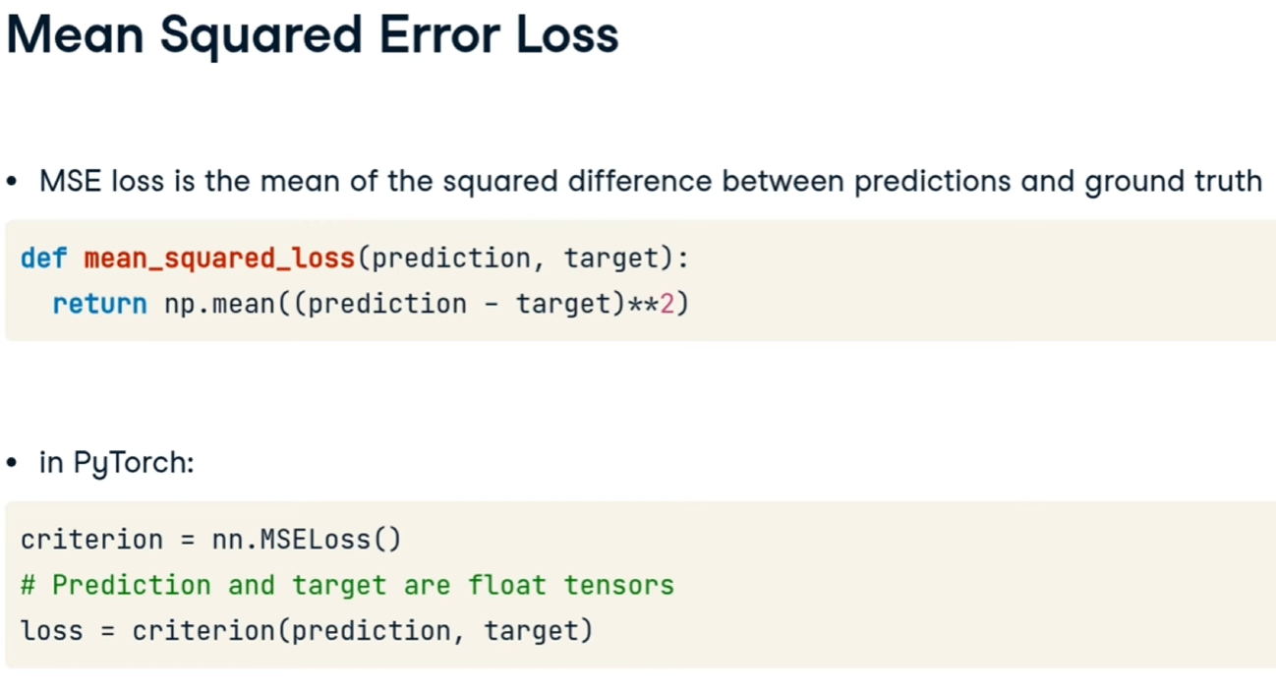
Task: Click the bullet before MSE loss sentence
Action: click(12, 183)
